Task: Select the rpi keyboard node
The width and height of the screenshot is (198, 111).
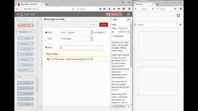Action: (25, 54)
